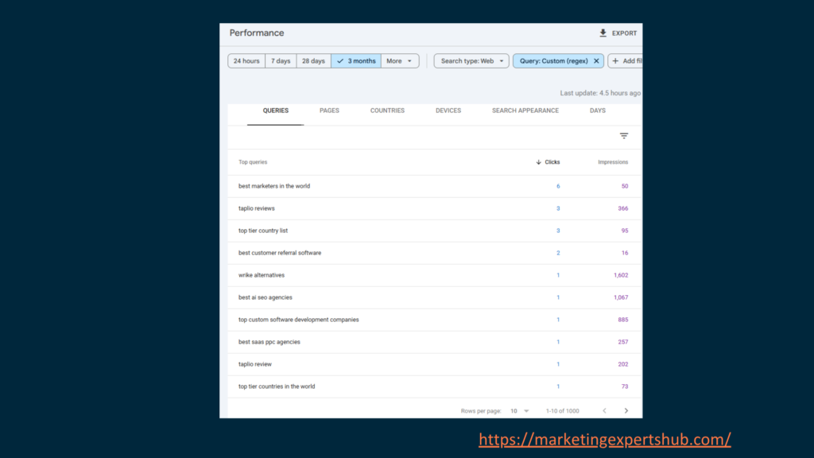The image size is (814, 458).
Task: Switch to the Pages tab
Action: pyautogui.click(x=329, y=111)
